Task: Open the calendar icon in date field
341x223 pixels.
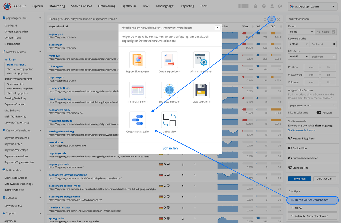Action: point(334,32)
